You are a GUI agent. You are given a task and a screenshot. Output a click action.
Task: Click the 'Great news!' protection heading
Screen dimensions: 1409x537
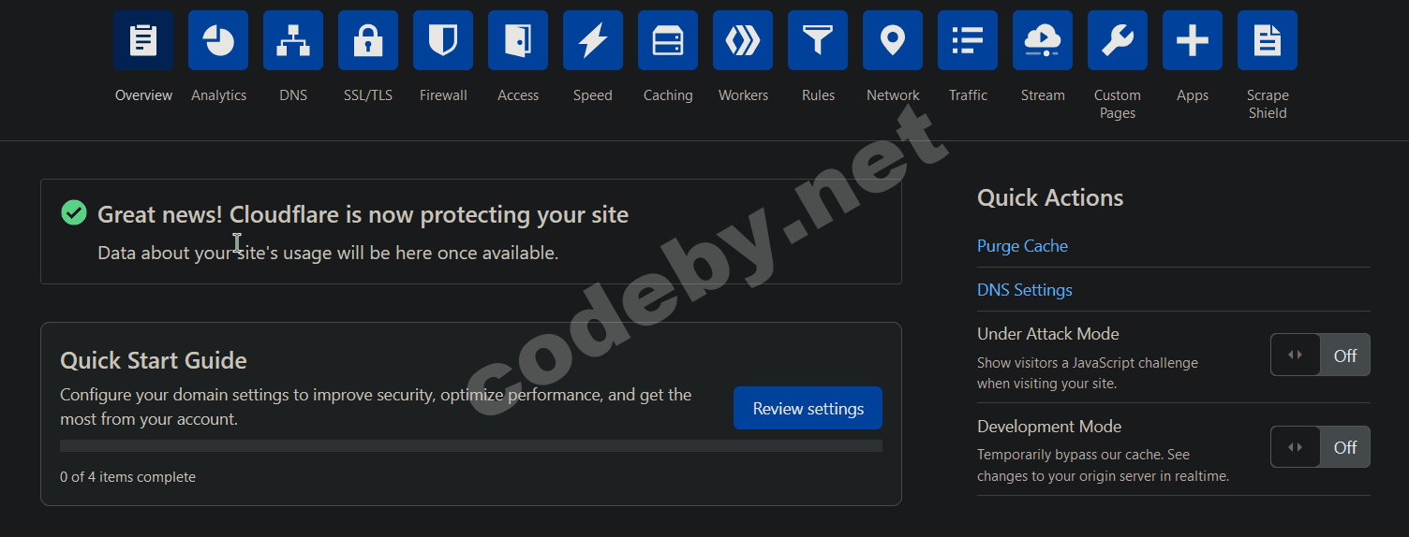[363, 214]
